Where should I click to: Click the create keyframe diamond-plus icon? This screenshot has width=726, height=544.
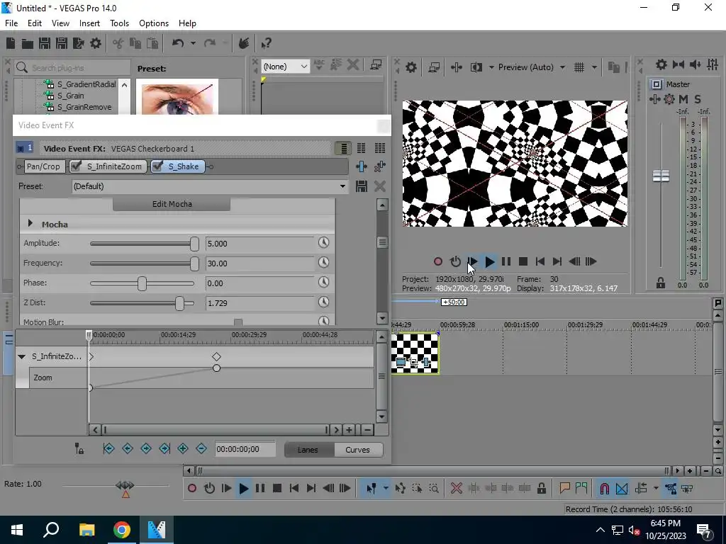point(183,448)
